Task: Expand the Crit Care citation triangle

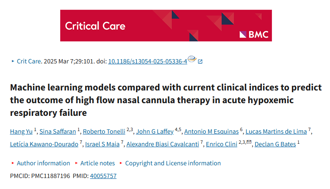Action: click(13, 61)
